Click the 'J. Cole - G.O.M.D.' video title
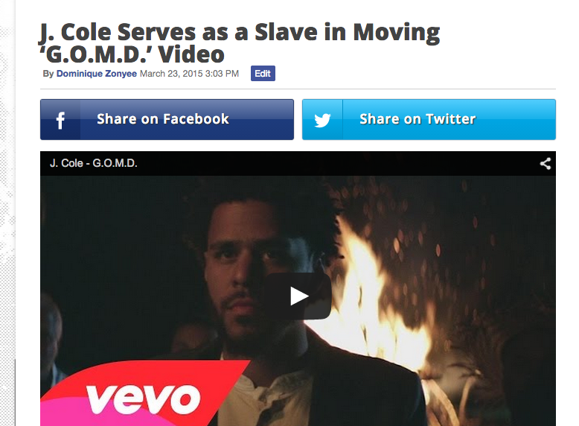Viewport: 579px width, 426px height. [x=94, y=163]
